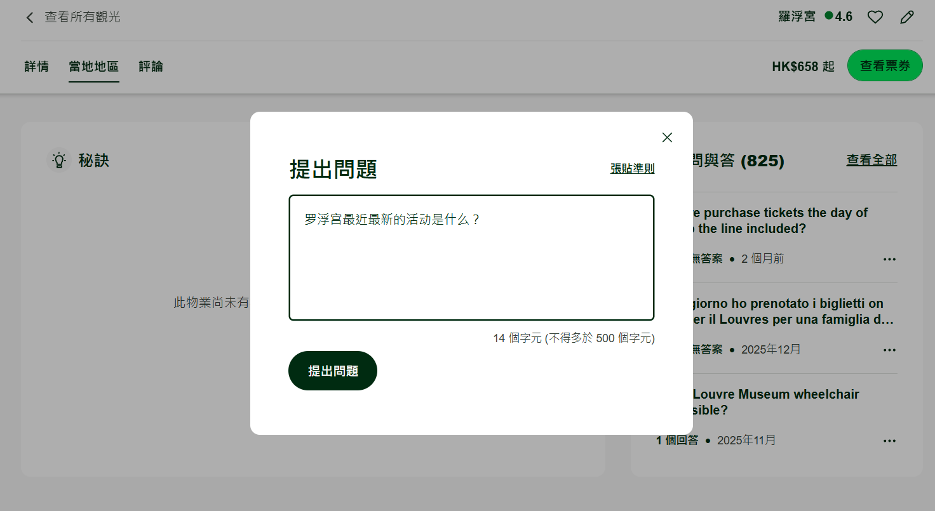
Task: Click the 1 個回答 answer count
Action: (x=677, y=441)
